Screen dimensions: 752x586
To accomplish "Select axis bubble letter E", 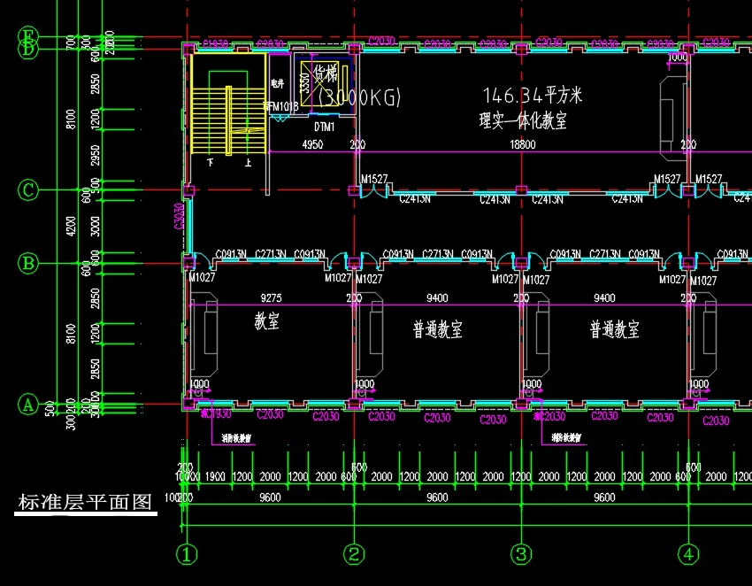I will click(x=27, y=37).
